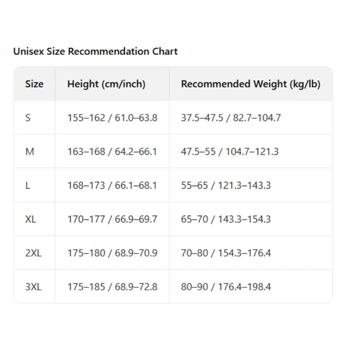Select height cell 170–177 / 66.9–69.7
The width and height of the screenshot is (343, 343).
(112, 219)
